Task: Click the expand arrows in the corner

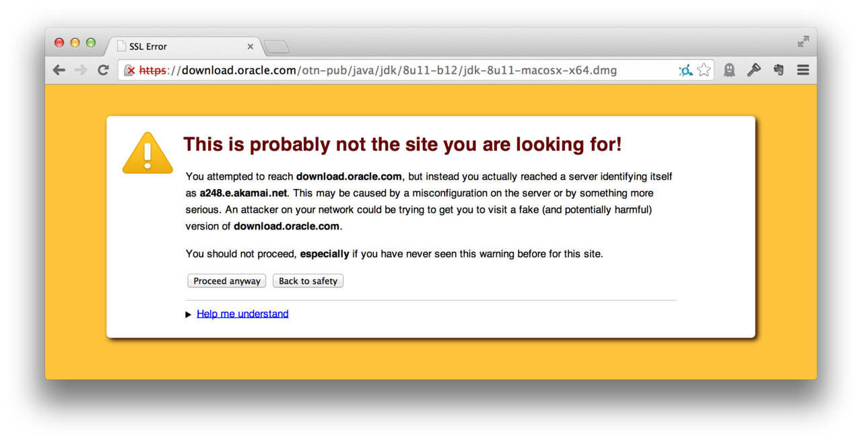Action: (x=803, y=40)
